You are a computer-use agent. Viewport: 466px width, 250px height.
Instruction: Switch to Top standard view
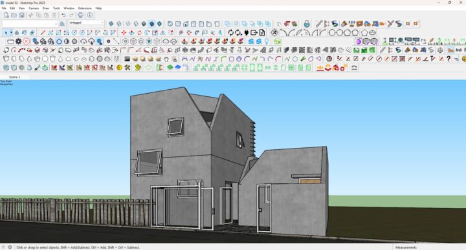(178, 24)
